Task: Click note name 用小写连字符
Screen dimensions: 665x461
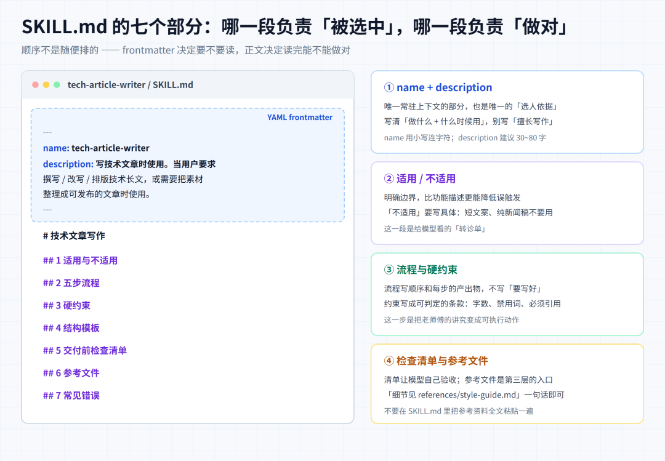Action: pyautogui.click(x=465, y=138)
